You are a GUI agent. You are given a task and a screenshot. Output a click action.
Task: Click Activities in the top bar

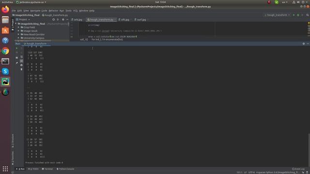[7, 2]
